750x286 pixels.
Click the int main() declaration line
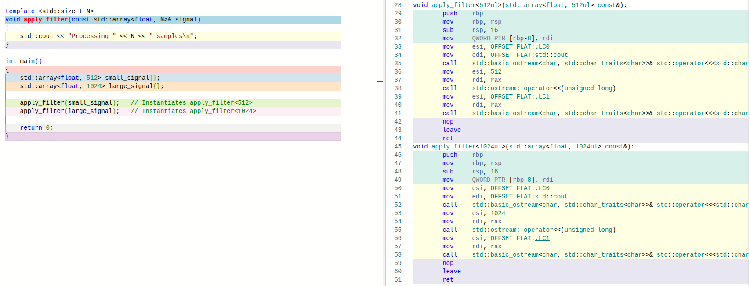click(24, 61)
